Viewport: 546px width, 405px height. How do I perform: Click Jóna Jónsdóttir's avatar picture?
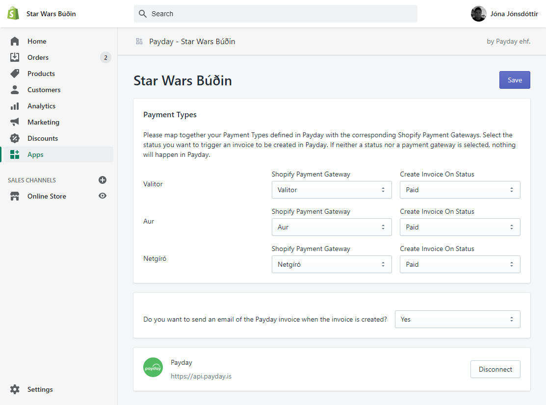coord(478,14)
